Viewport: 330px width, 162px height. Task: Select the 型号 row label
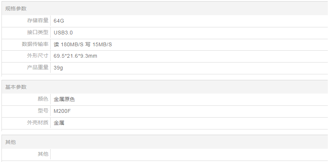42,111
